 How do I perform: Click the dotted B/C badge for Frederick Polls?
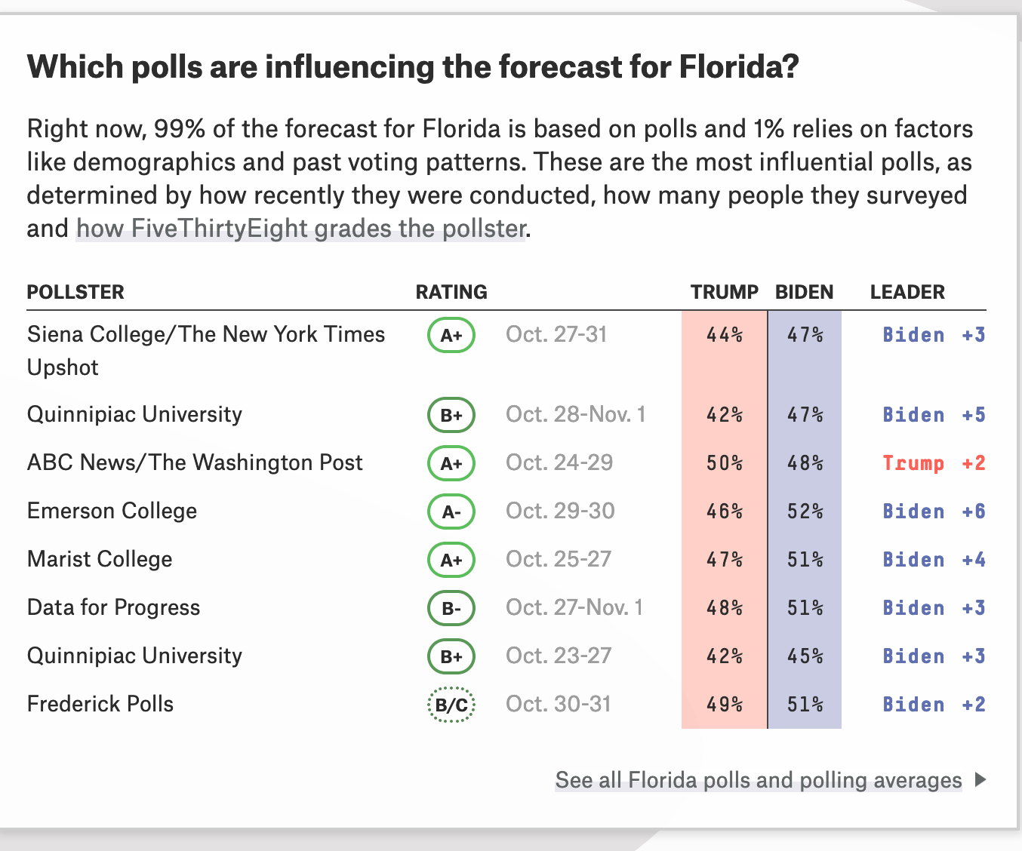451,705
